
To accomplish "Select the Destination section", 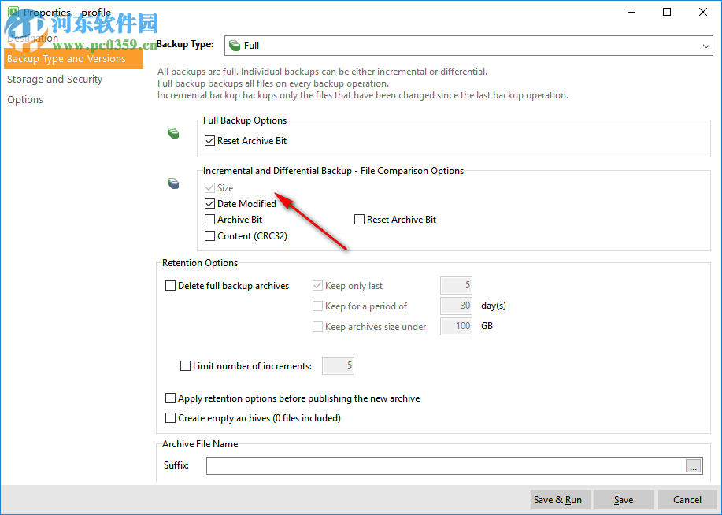I will (x=33, y=38).
